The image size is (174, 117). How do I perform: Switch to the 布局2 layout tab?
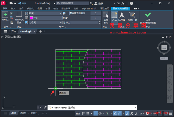coord(34,113)
